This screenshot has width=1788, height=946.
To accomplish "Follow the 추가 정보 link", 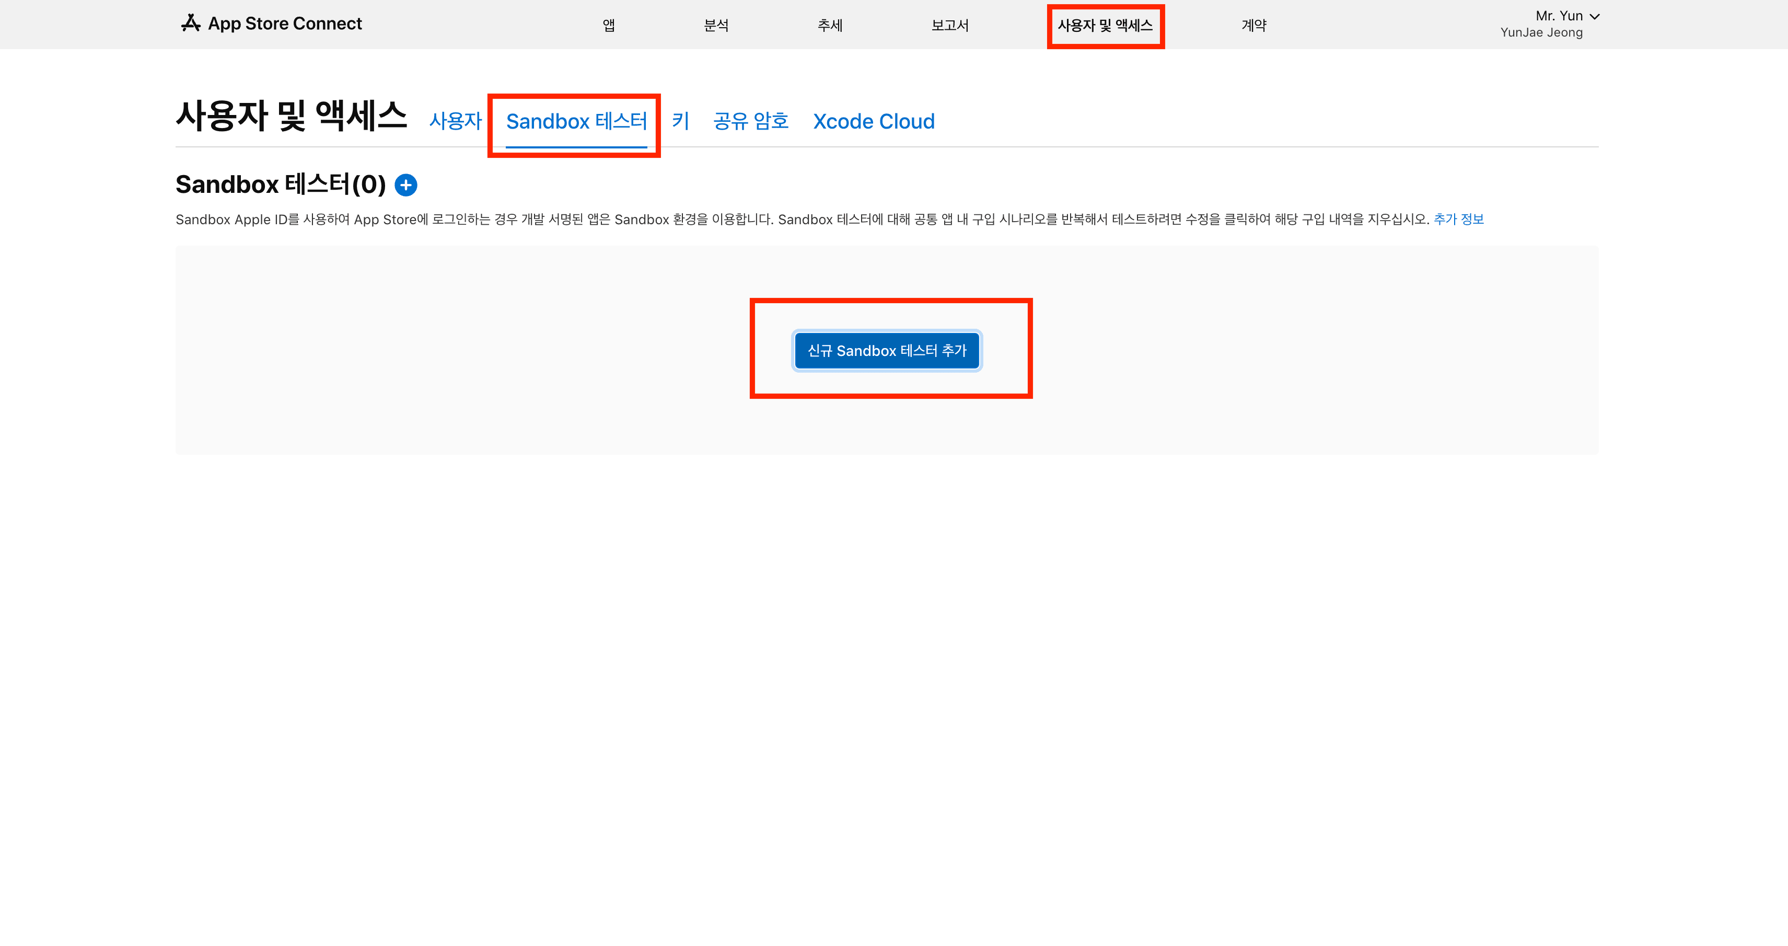I will 1458,220.
